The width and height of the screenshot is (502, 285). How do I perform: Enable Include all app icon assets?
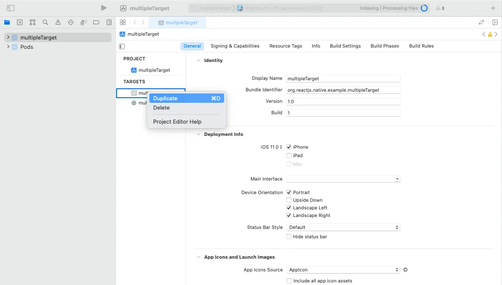pos(289,281)
